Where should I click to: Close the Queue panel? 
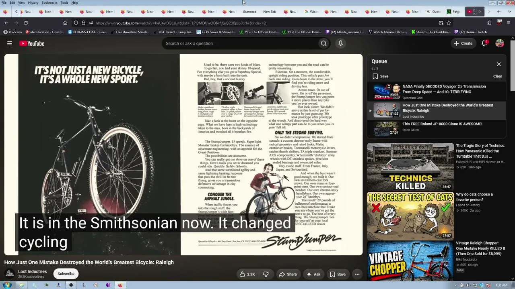point(499,64)
